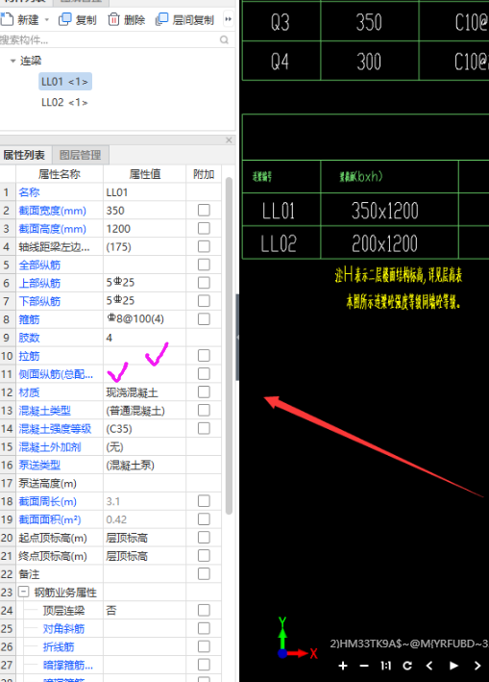The width and height of the screenshot is (489, 682).
Task: Select LL02 <1> in component list
Action: [x=64, y=102]
